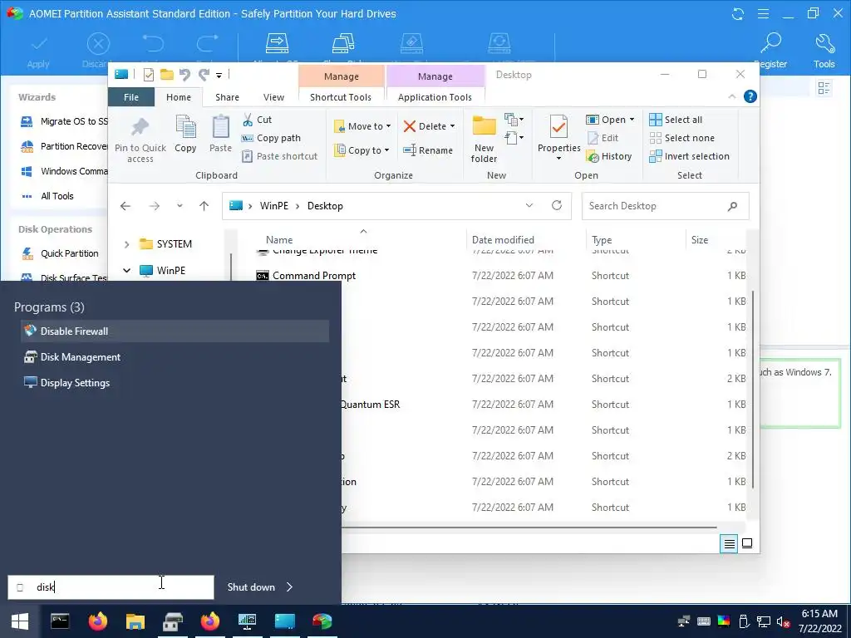Select Disable Firewall search result
Screen dimensions: 851x638
(175, 331)
